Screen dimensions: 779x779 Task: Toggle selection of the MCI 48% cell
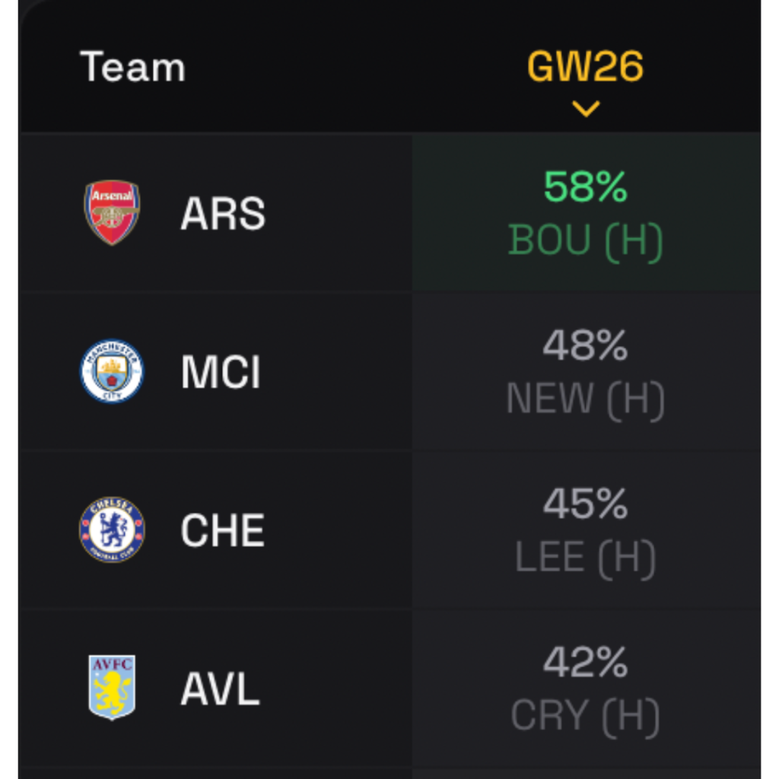coord(586,370)
